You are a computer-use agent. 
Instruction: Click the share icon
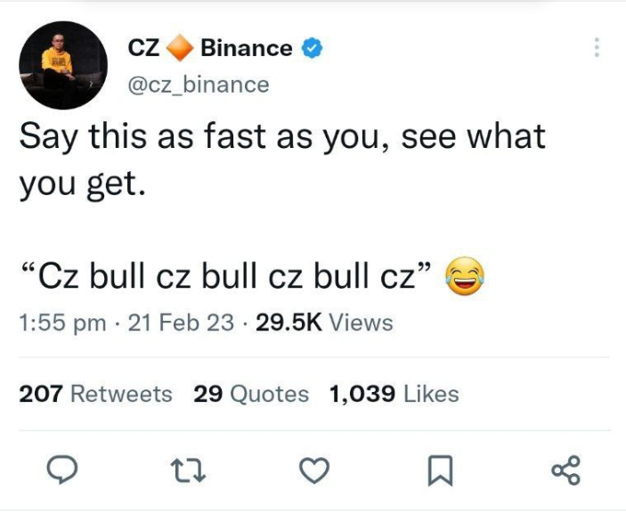point(565,470)
